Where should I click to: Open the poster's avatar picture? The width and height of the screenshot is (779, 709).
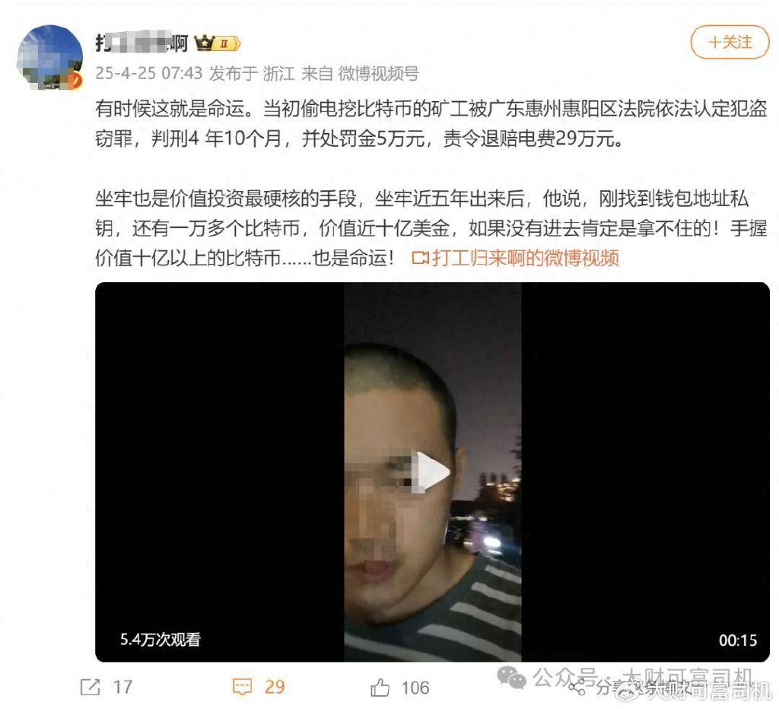(49, 58)
